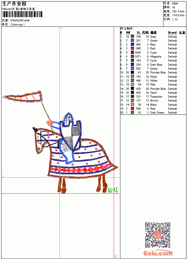Screen dimensions: 187x259
Task: Click the St. column header
Action: (139, 33)
